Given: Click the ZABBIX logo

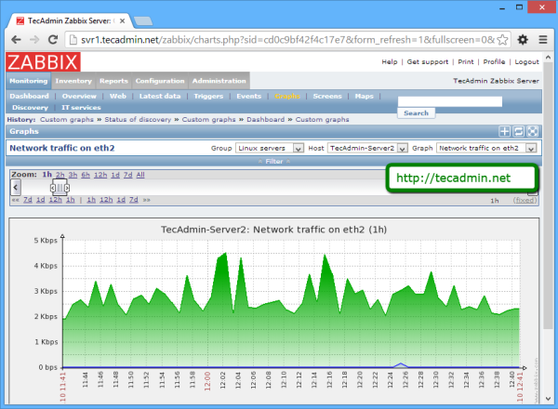Looking at the screenshot, I should click(43, 63).
